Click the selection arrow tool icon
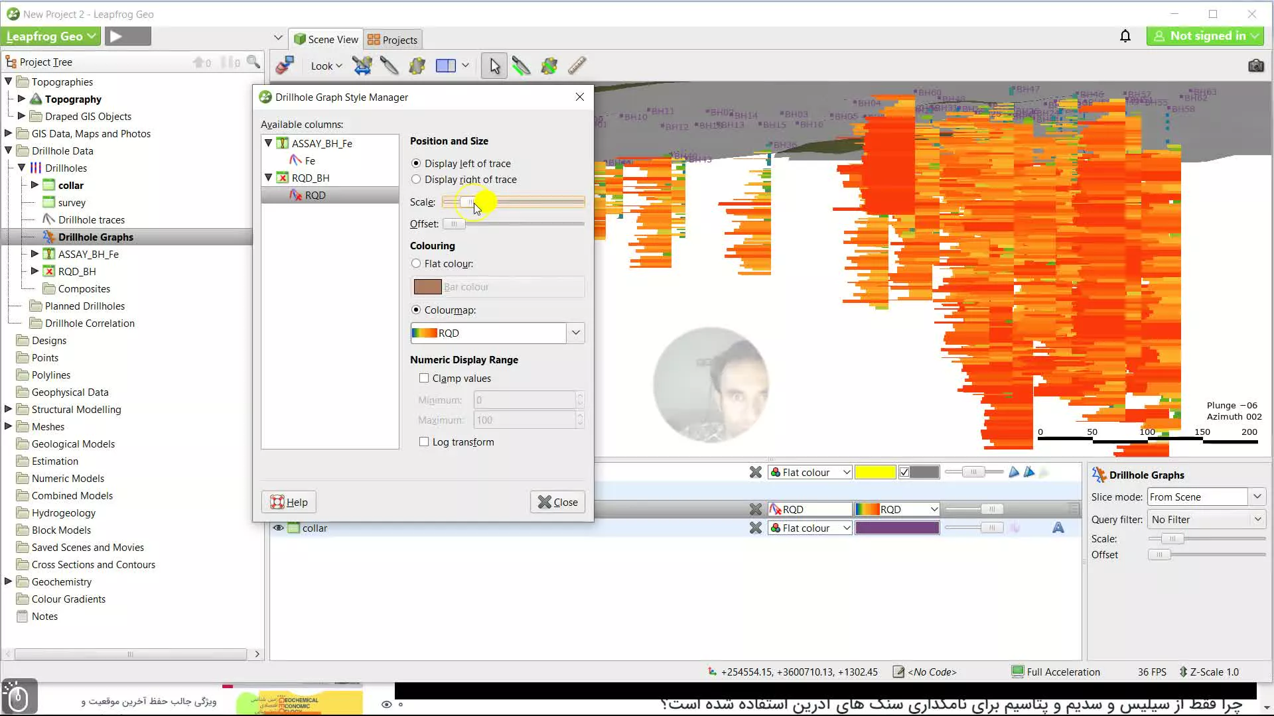Viewport: 1274px width, 716px height. (494, 65)
